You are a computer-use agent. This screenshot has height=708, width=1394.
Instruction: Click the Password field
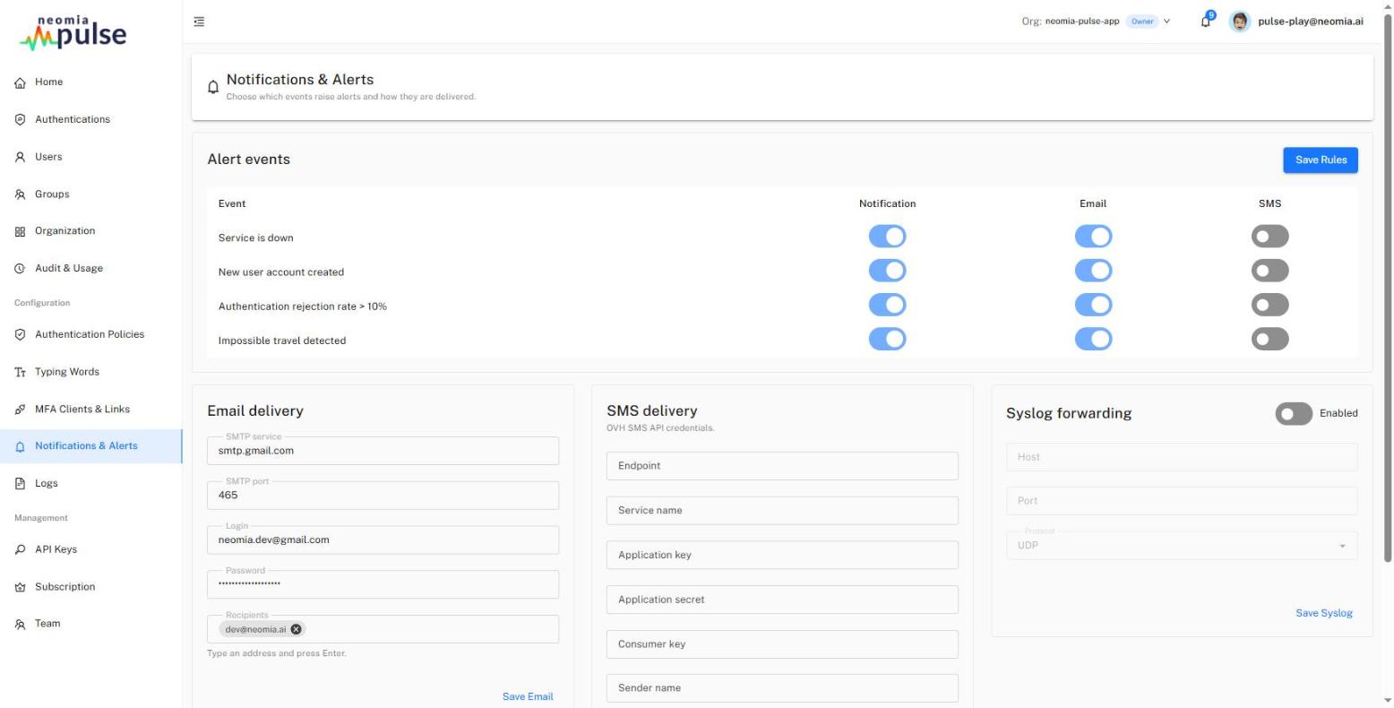point(383,584)
